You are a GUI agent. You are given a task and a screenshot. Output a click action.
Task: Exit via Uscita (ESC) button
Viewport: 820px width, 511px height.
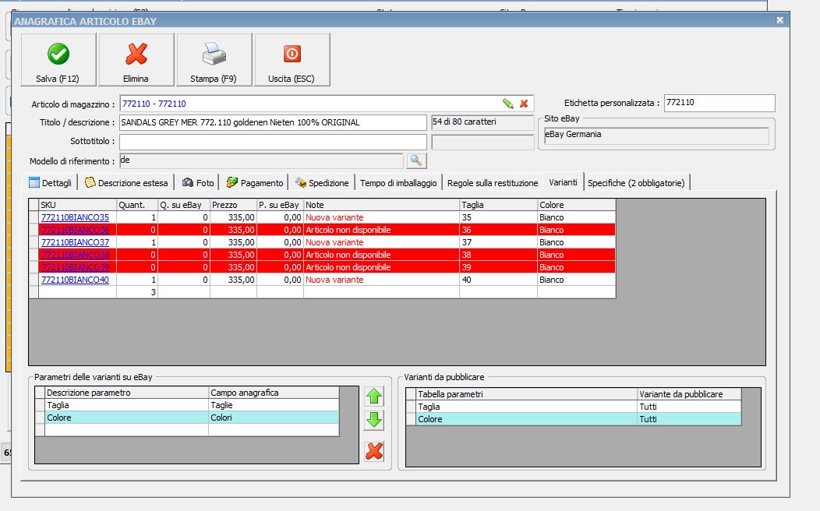(x=292, y=59)
